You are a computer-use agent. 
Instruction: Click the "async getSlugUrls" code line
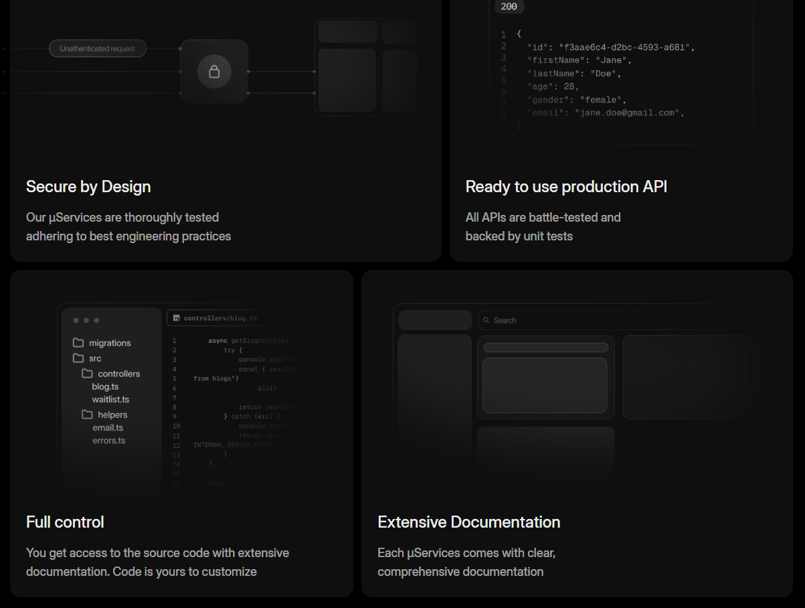point(259,341)
